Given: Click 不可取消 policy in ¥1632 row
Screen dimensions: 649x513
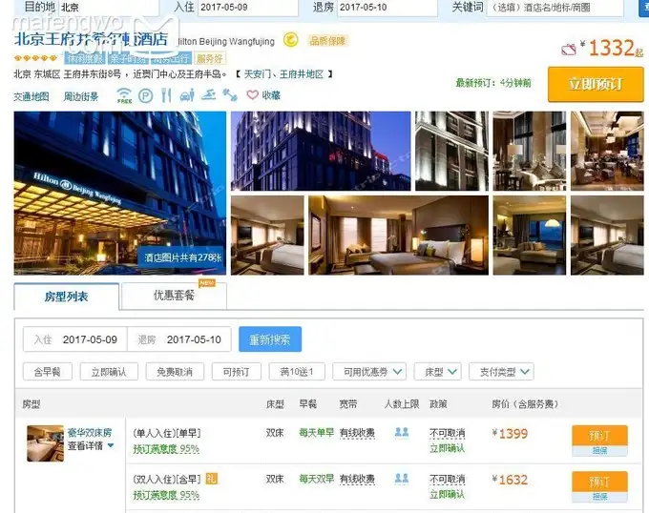Looking at the screenshot, I should 447,479.
